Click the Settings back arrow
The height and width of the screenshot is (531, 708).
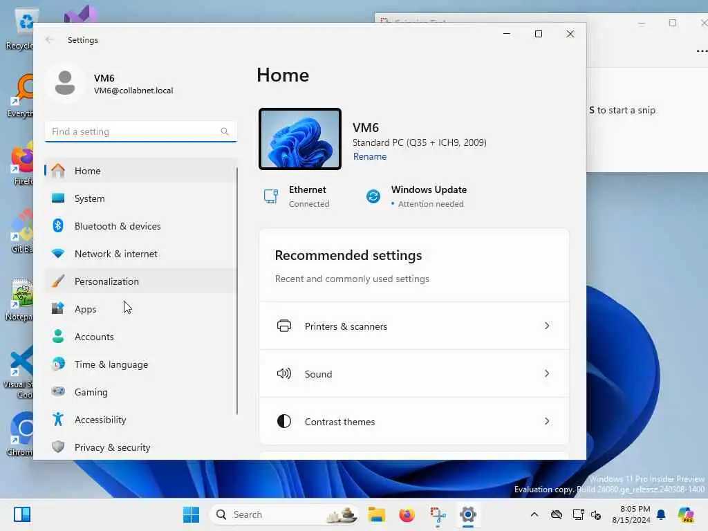click(49, 39)
